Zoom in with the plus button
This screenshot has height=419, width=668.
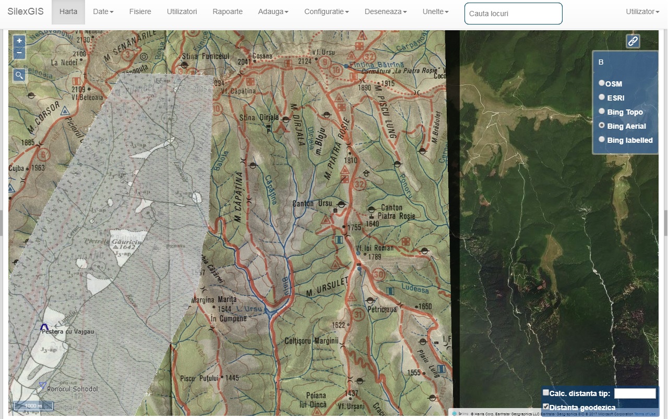click(x=19, y=41)
